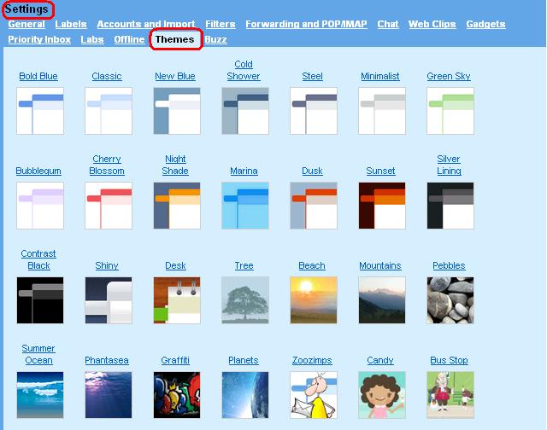Image resolution: width=547 pixels, height=430 pixels.
Task: Apply the Beach theme sunset image
Action: tap(314, 300)
